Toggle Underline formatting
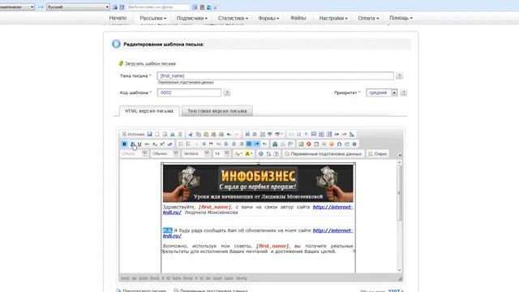This screenshot has width=519, height=292. [139, 144]
